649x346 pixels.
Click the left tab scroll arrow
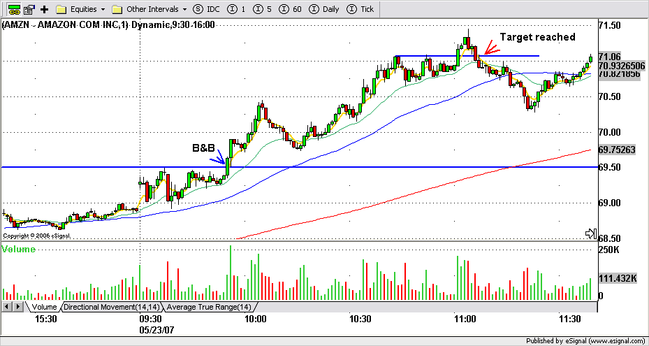click(x=8, y=307)
